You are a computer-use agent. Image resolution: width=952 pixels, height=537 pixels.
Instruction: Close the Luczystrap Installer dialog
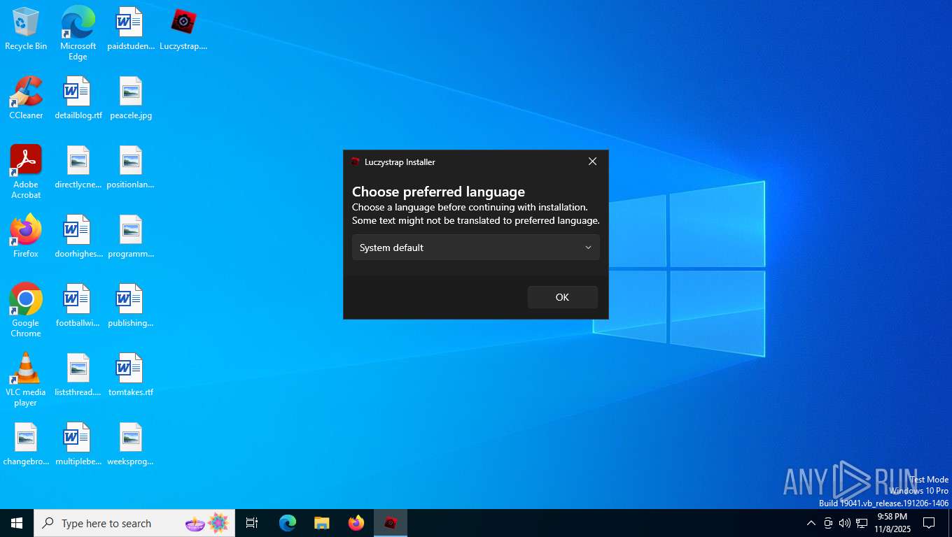coord(592,162)
